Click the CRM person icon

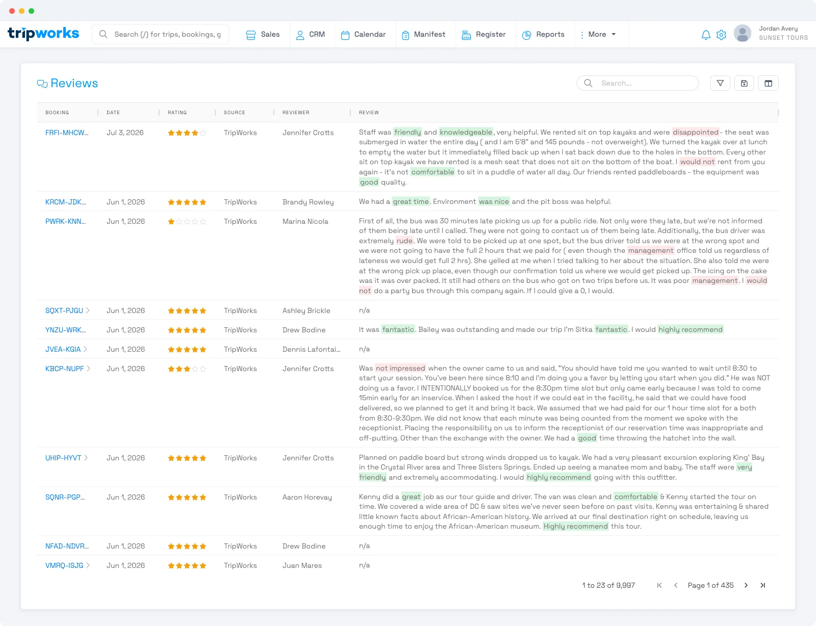300,35
